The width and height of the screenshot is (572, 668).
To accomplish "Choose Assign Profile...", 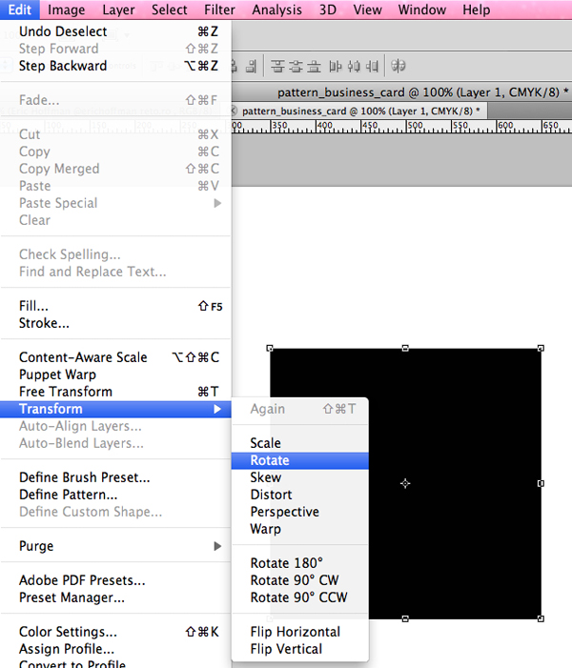I will coord(115,649).
